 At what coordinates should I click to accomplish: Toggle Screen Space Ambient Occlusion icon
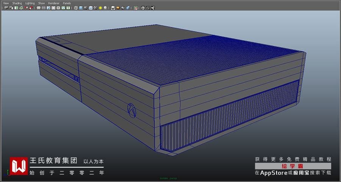[x=113, y=8]
